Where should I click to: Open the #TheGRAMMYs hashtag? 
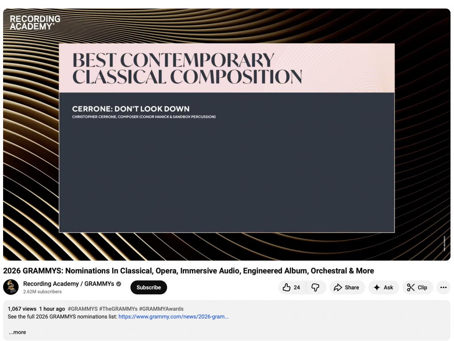click(x=118, y=309)
